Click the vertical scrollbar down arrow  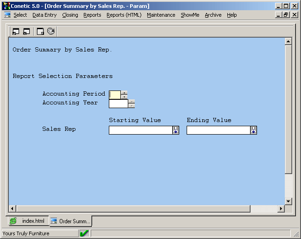click(x=288, y=201)
